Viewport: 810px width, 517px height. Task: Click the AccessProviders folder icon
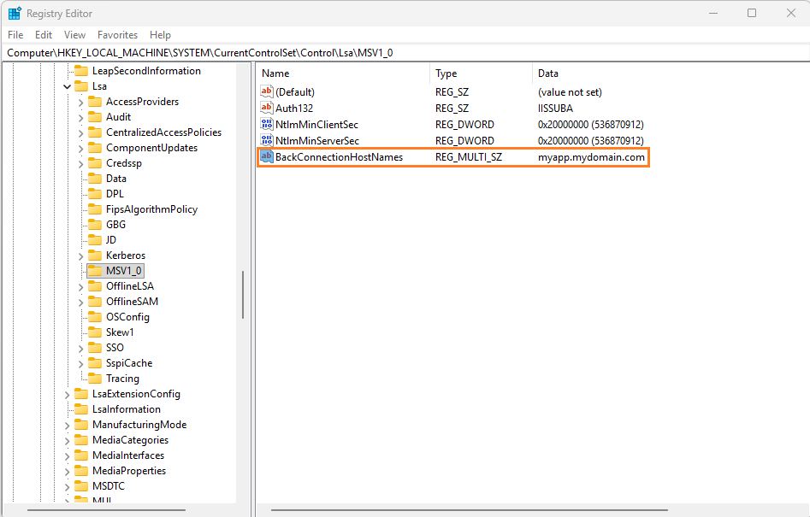pyautogui.click(x=95, y=102)
